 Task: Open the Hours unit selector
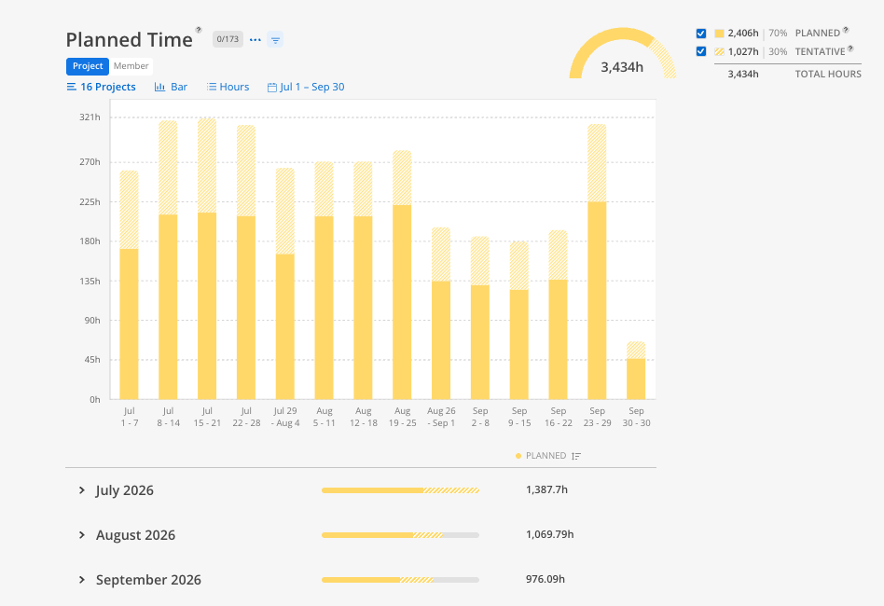[228, 87]
